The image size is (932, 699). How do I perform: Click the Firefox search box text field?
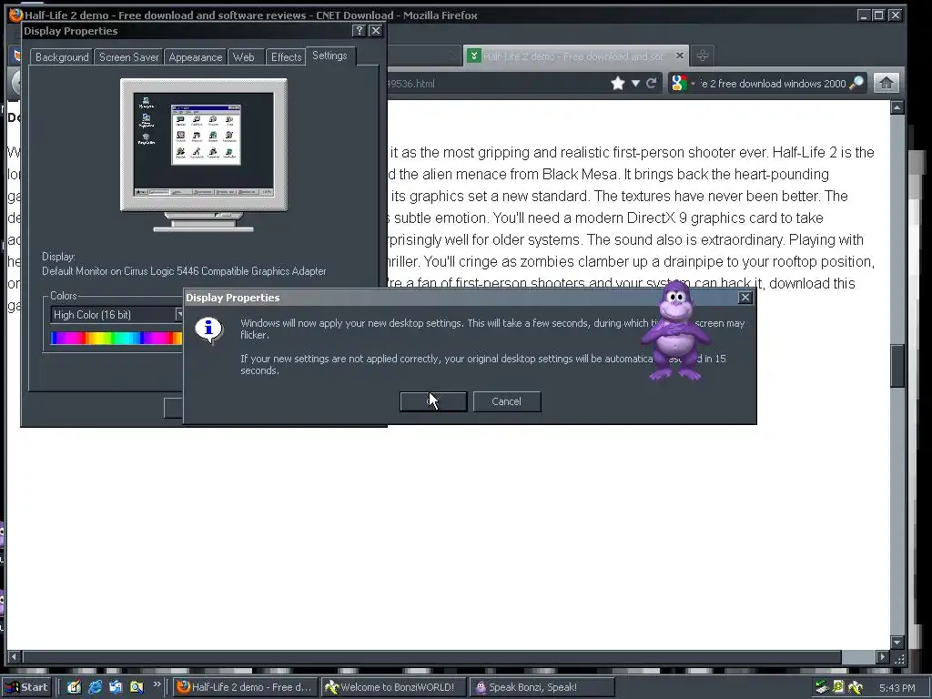tap(774, 83)
